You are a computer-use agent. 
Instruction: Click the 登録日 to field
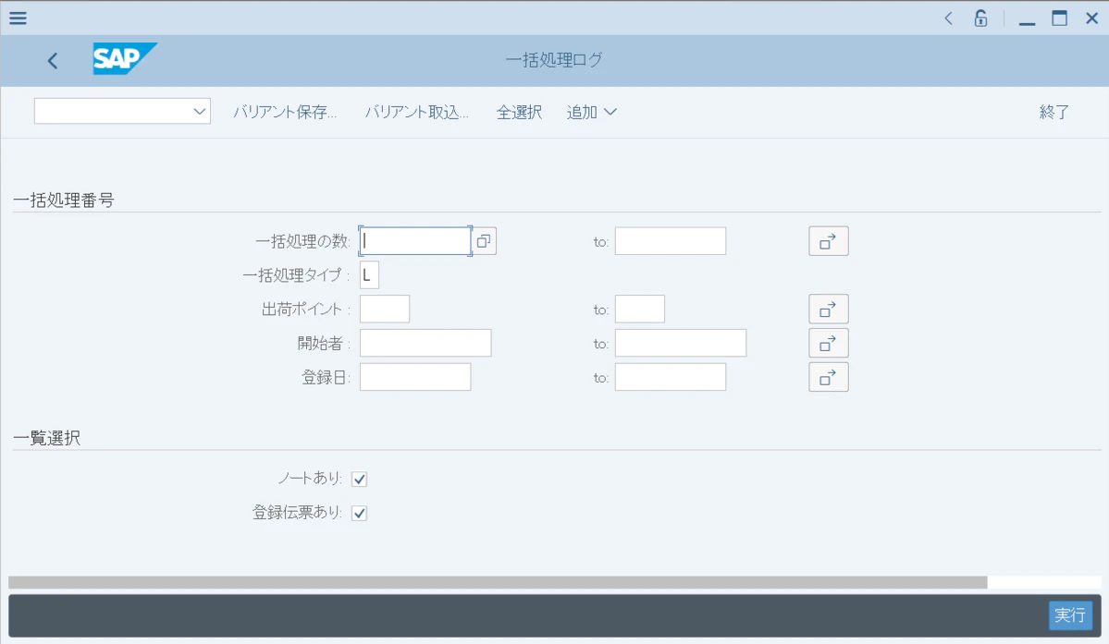[671, 377]
